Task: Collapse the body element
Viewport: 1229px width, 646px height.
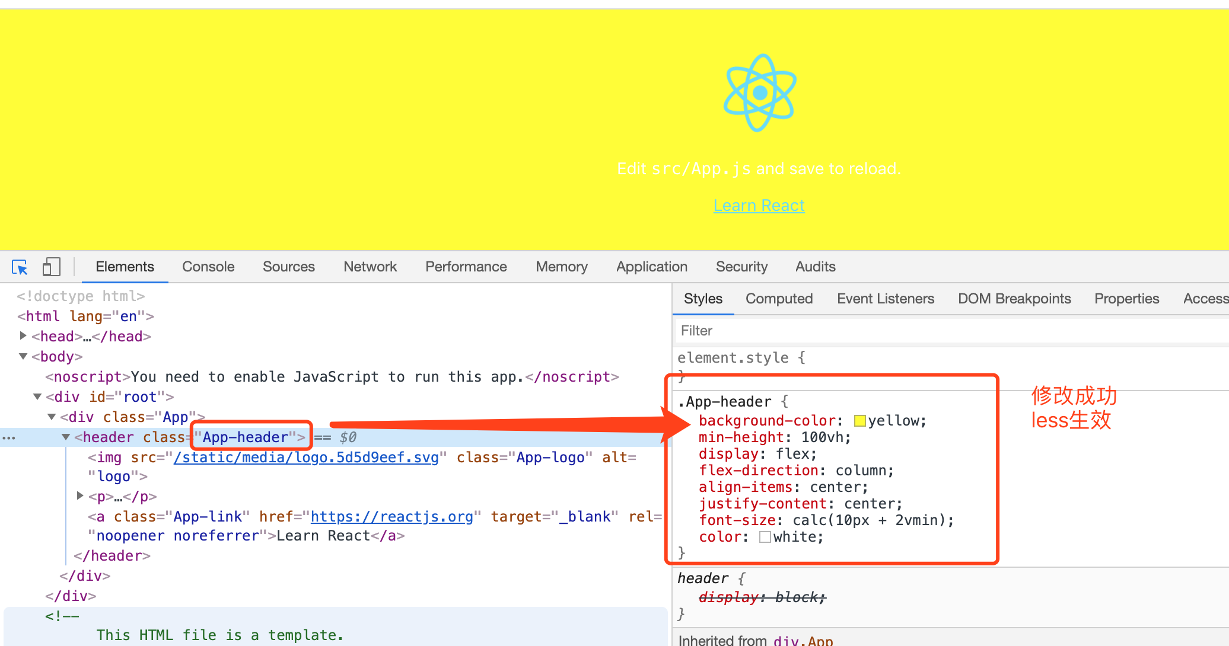Action: pyautogui.click(x=23, y=356)
